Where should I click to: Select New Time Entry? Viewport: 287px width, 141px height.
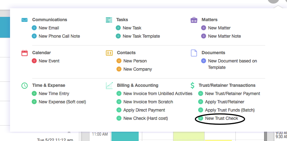point(54,94)
